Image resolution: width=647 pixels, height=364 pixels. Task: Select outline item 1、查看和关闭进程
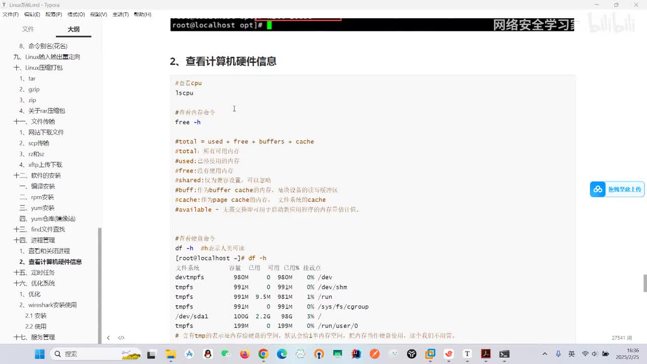[x=44, y=251]
